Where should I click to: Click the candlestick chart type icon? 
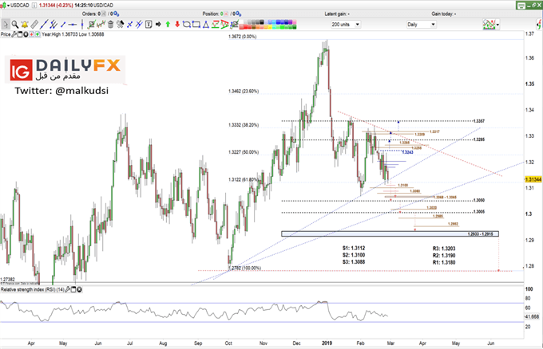[3, 6]
